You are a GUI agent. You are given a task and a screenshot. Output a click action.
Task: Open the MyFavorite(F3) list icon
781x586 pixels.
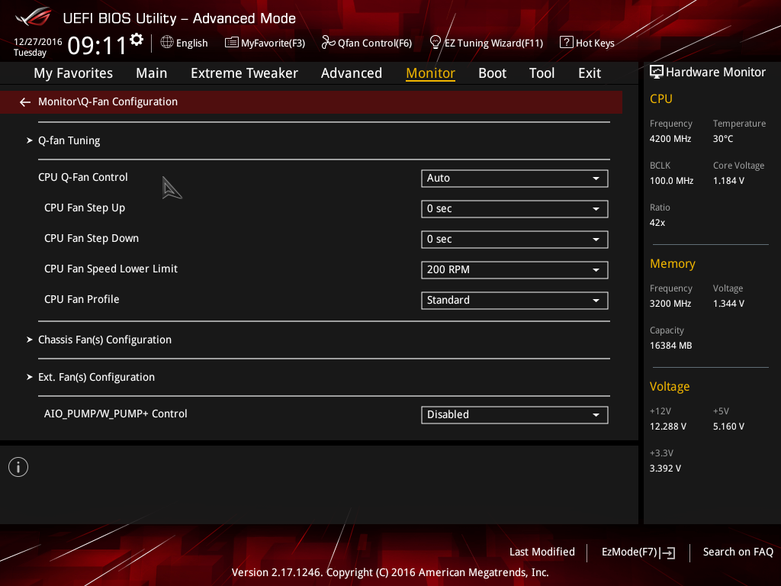coord(231,43)
